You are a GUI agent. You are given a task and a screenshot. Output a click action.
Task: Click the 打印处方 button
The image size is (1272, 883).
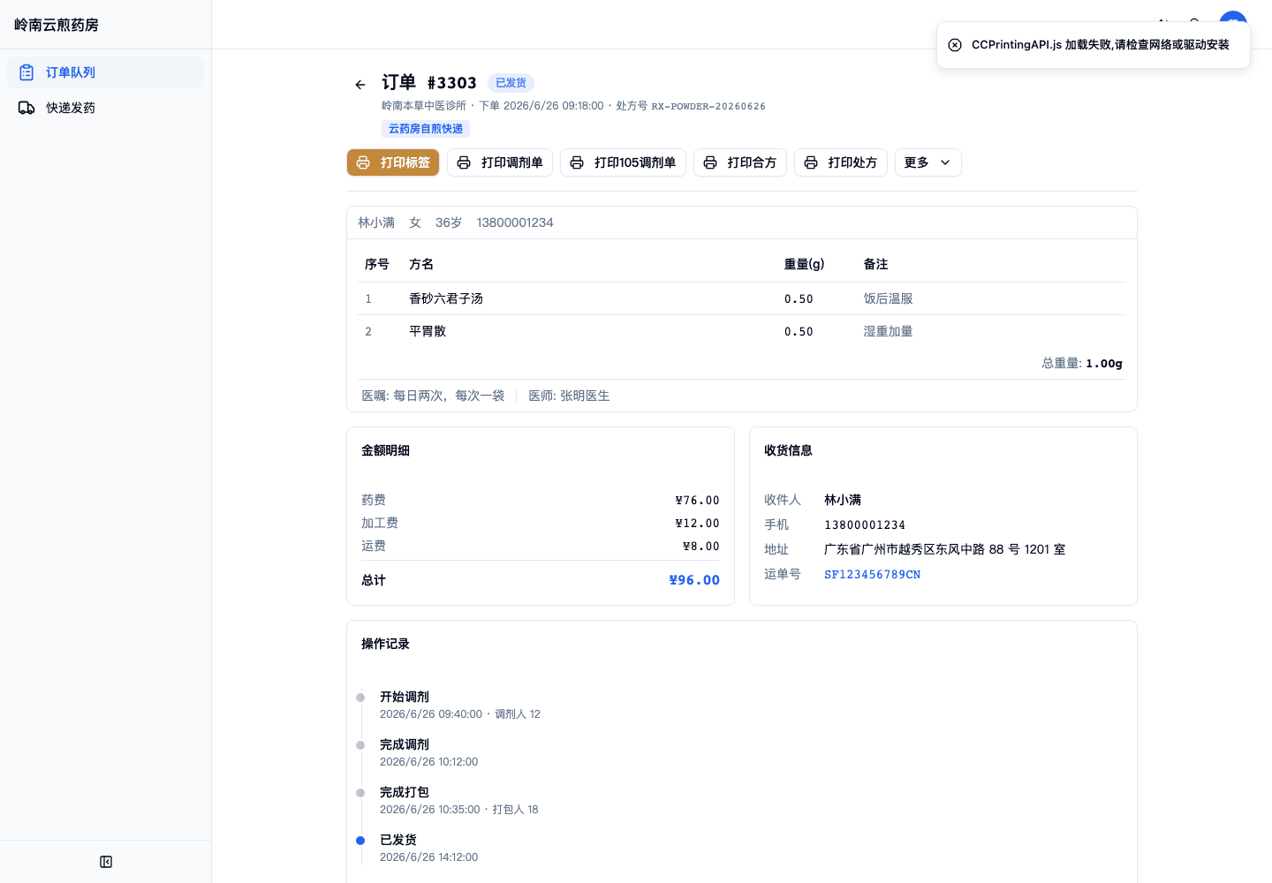point(841,162)
